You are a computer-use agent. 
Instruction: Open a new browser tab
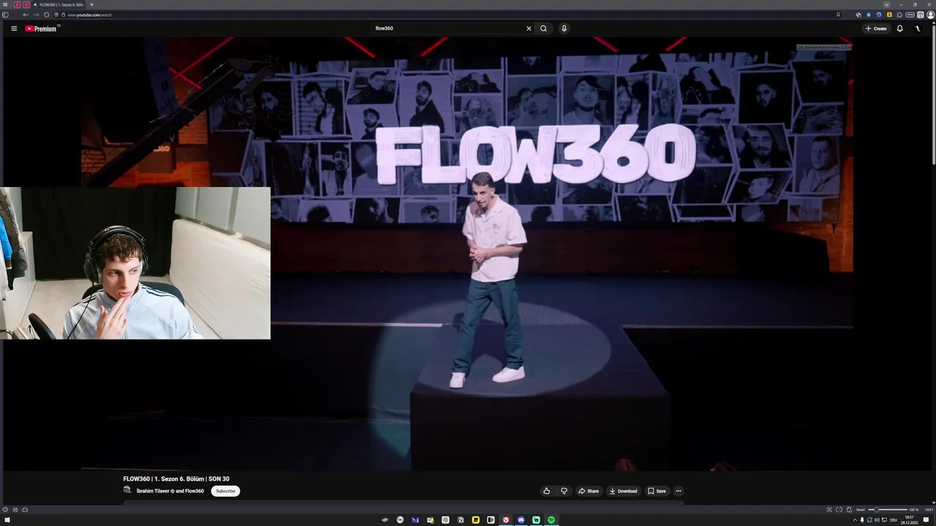click(x=91, y=4)
